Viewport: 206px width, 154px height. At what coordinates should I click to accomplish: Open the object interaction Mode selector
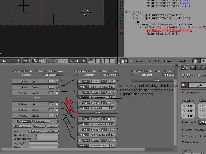pyautogui.click(x=10, y=61)
